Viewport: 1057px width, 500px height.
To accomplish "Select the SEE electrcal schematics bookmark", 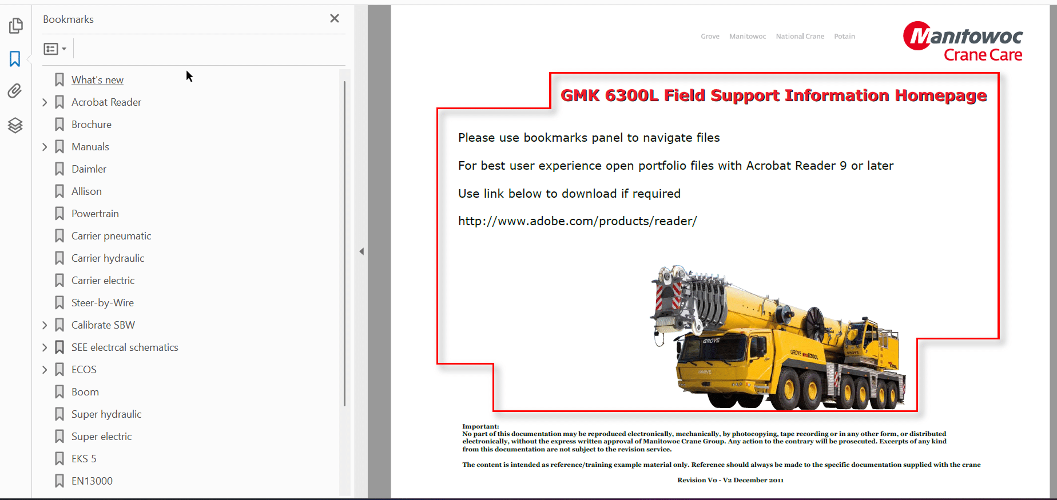I will click(125, 347).
